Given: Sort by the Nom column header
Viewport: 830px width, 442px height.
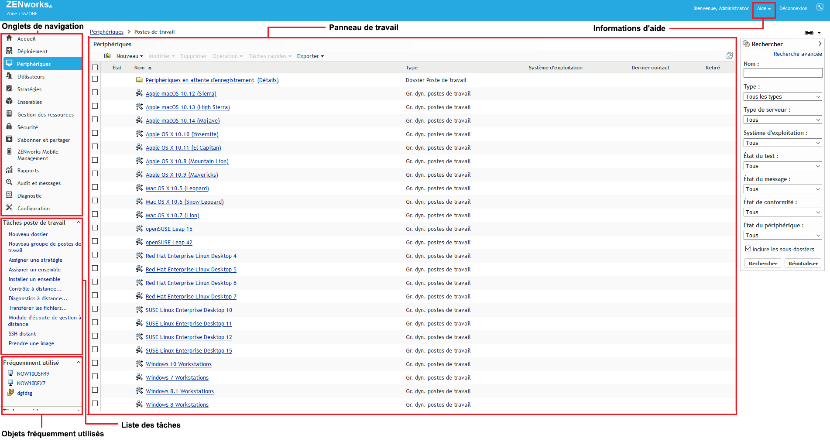Looking at the screenshot, I should tap(140, 68).
